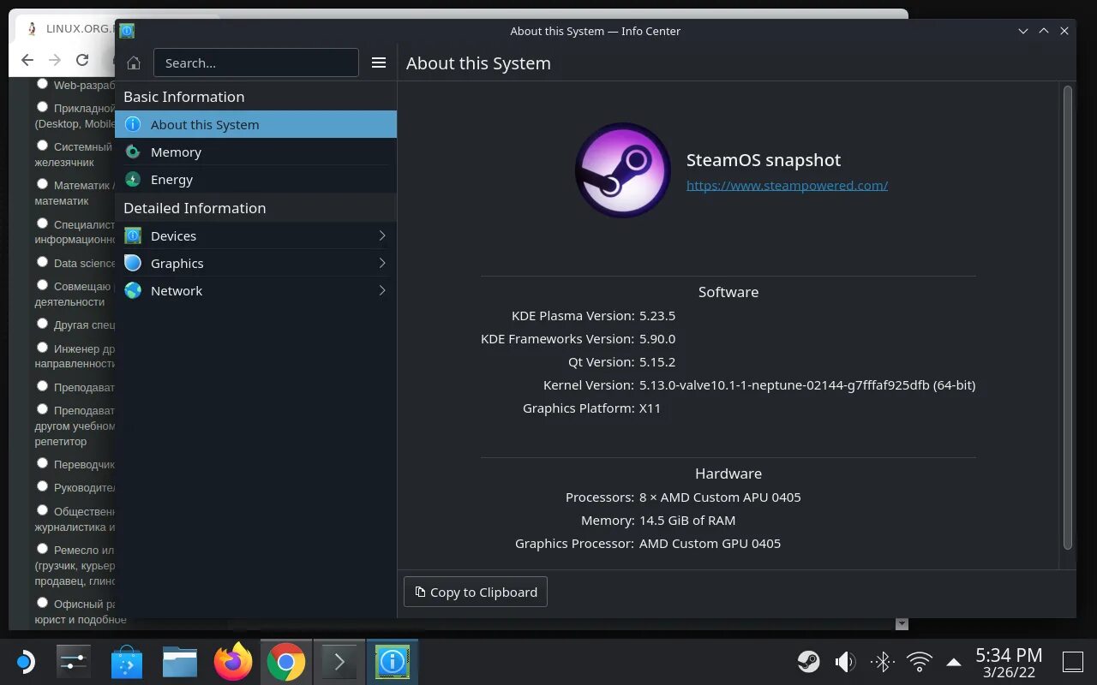This screenshot has height=685, width=1097.
Task: Select the Data science radio option
Action: (x=42, y=262)
